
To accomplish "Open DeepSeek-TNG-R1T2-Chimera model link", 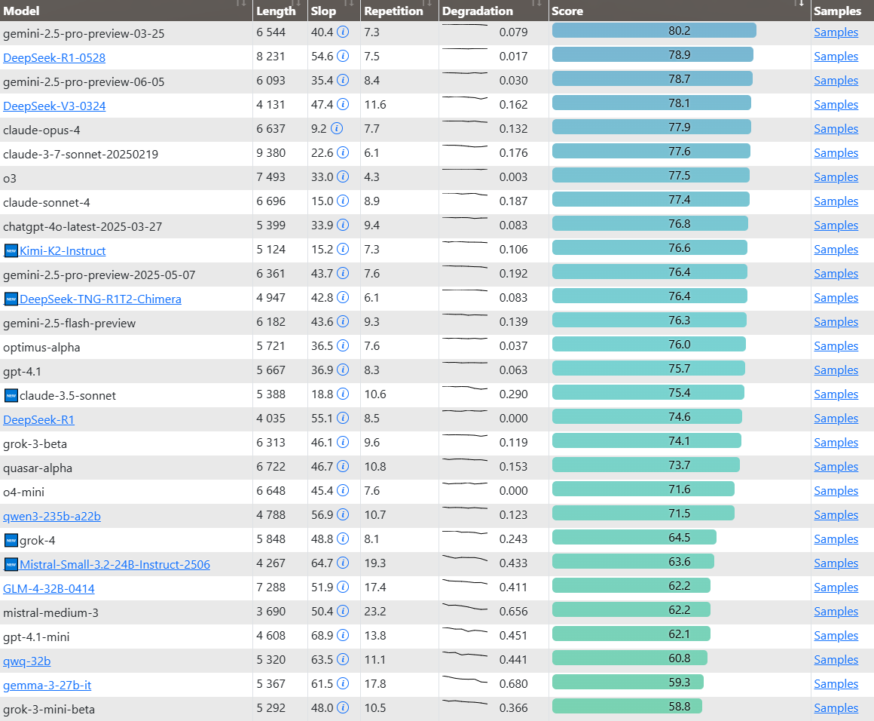I will tap(100, 299).
